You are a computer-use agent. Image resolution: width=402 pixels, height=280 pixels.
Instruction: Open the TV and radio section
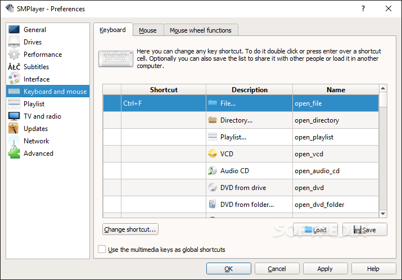tap(48, 116)
